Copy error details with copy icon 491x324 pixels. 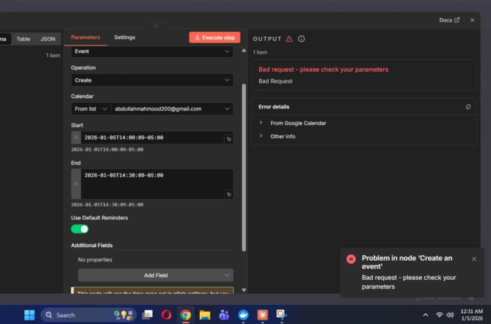click(x=468, y=107)
